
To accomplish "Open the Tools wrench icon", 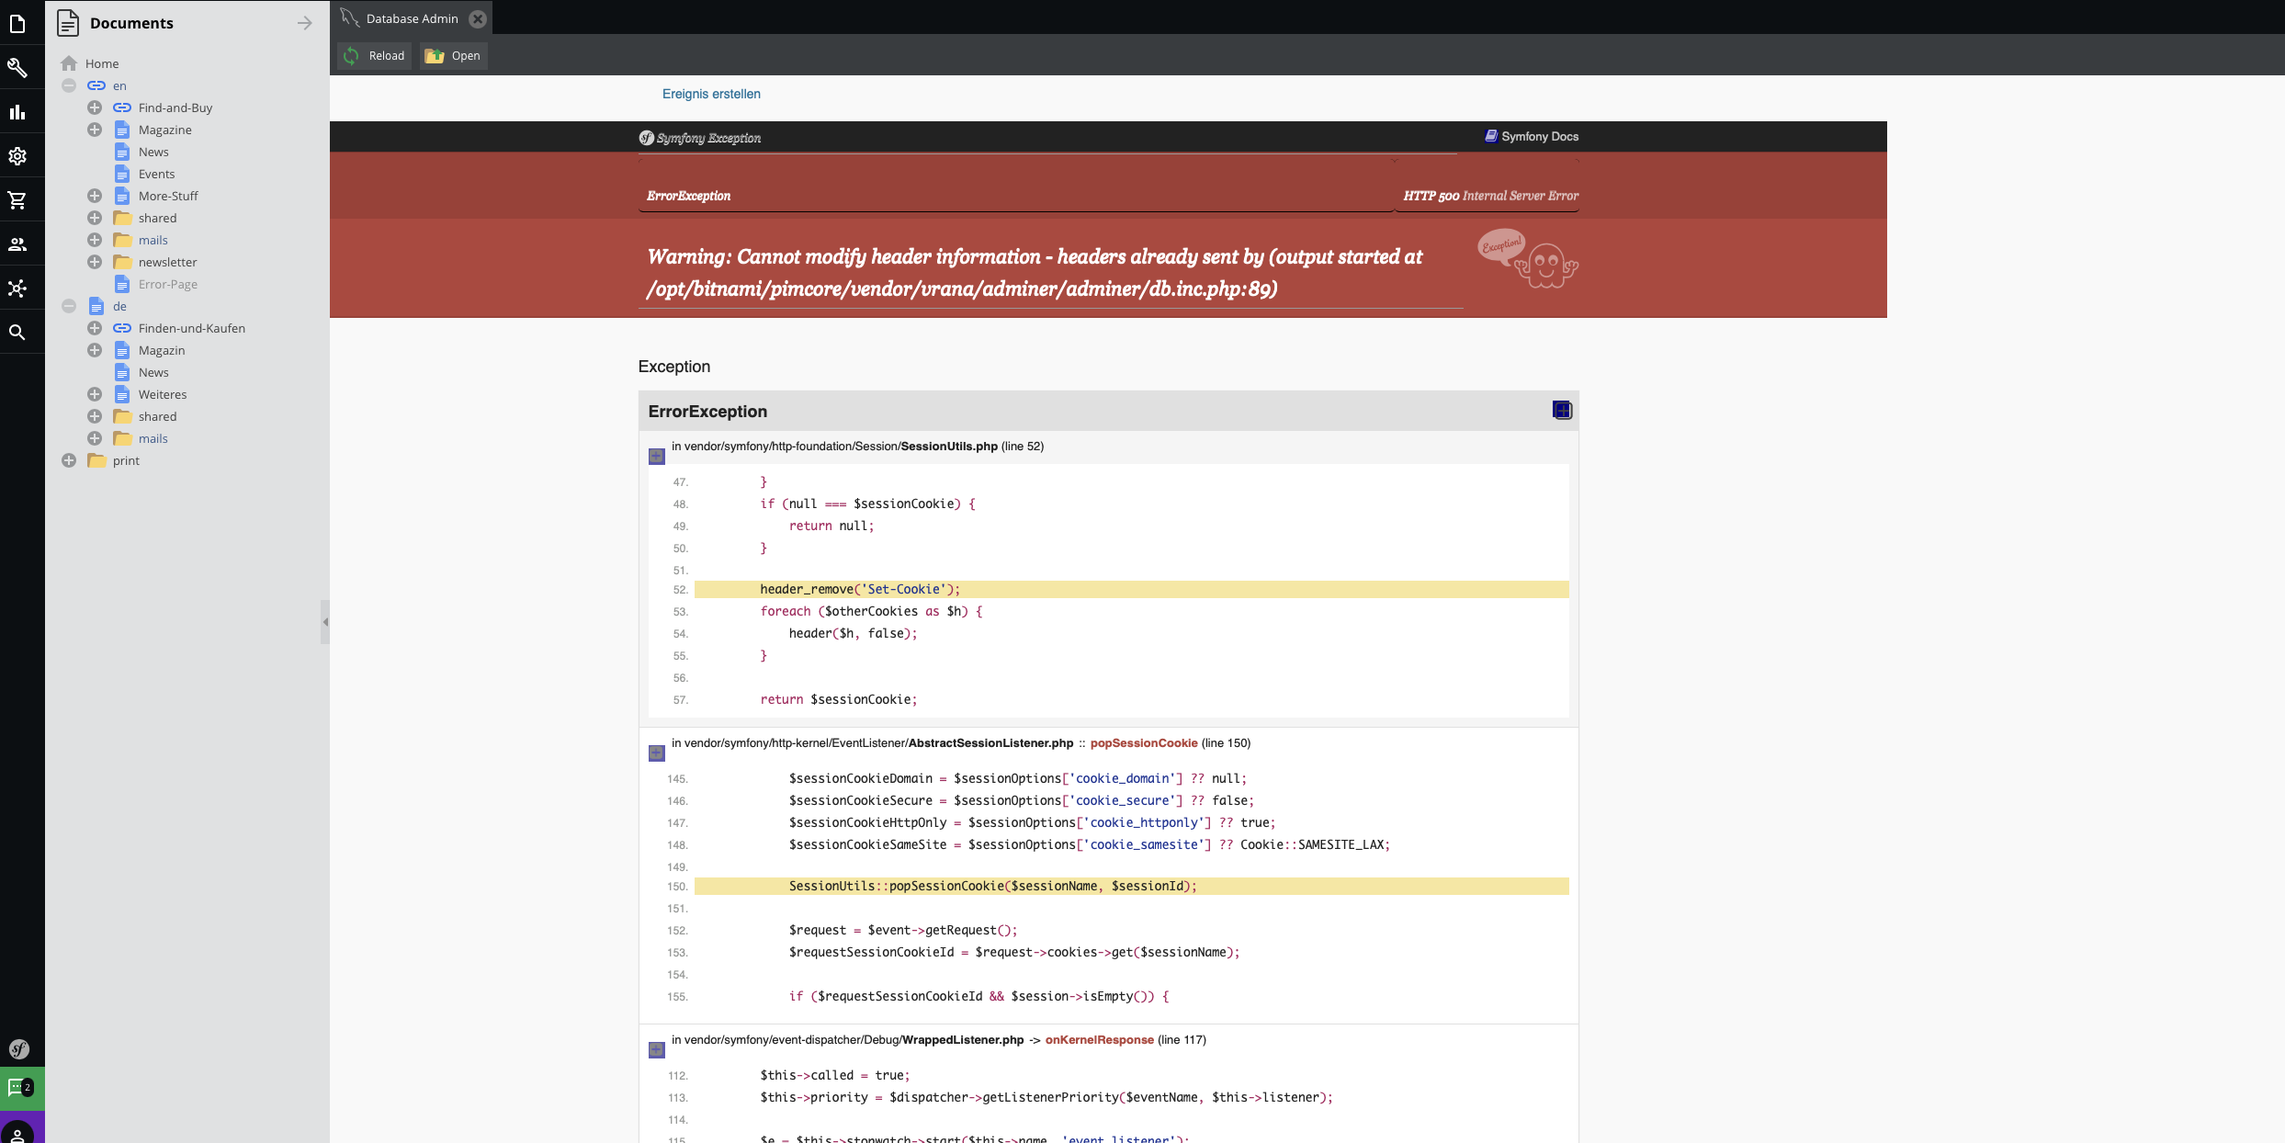I will tap(17, 67).
